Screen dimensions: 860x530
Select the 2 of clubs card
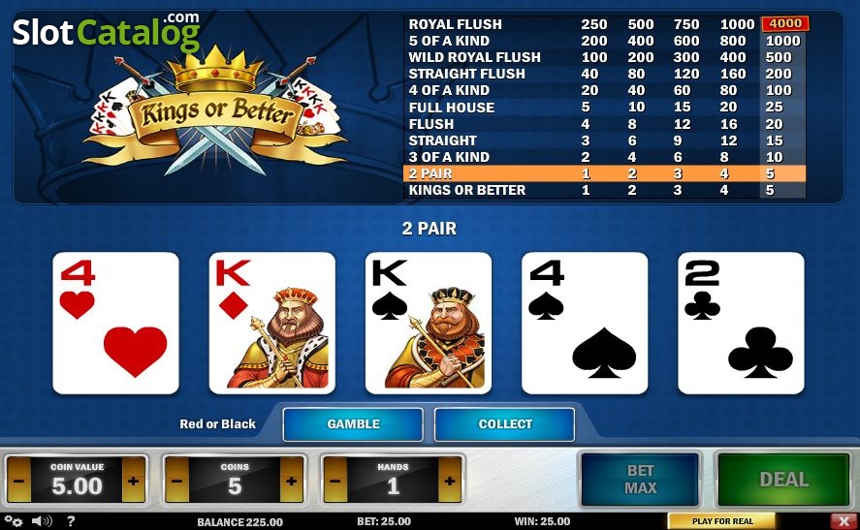(741, 323)
